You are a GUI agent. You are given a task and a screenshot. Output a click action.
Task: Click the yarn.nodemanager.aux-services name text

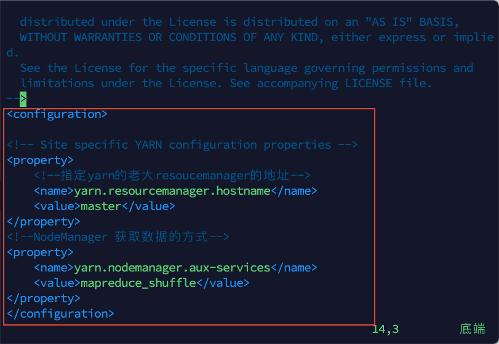pyautogui.click(x=172, y=268)
